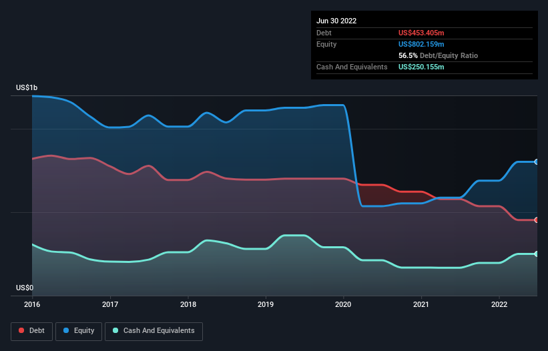
Task: Click the US$453.405m debt value
Action: (x=421, y=33)
